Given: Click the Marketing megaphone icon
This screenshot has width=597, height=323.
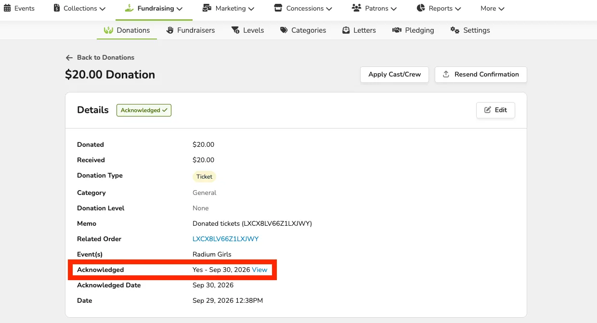Looking at the screenshot, I should click(x=207, y=8).
